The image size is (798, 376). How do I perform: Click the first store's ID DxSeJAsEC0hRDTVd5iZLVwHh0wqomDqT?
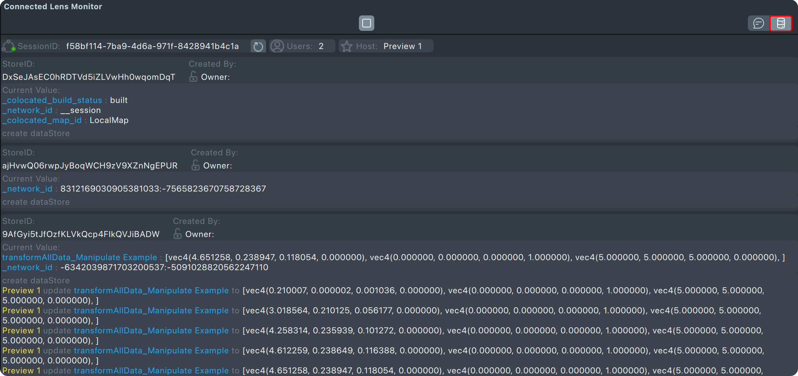89,77
